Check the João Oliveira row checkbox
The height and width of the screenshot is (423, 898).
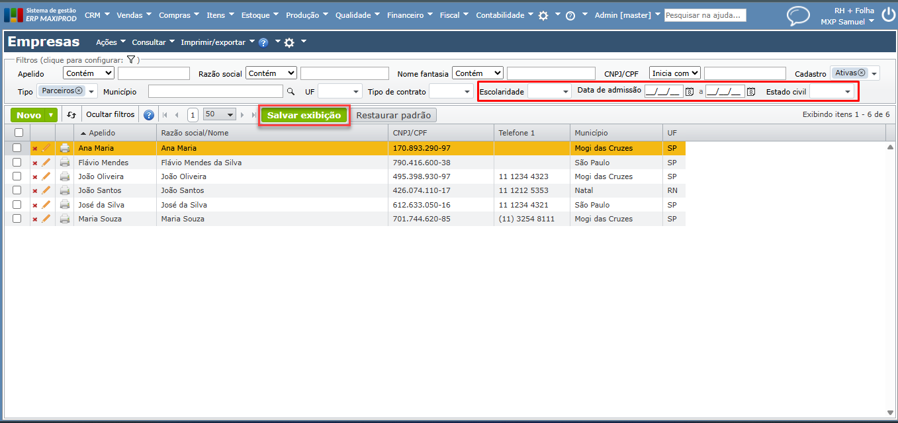point(17,176)
